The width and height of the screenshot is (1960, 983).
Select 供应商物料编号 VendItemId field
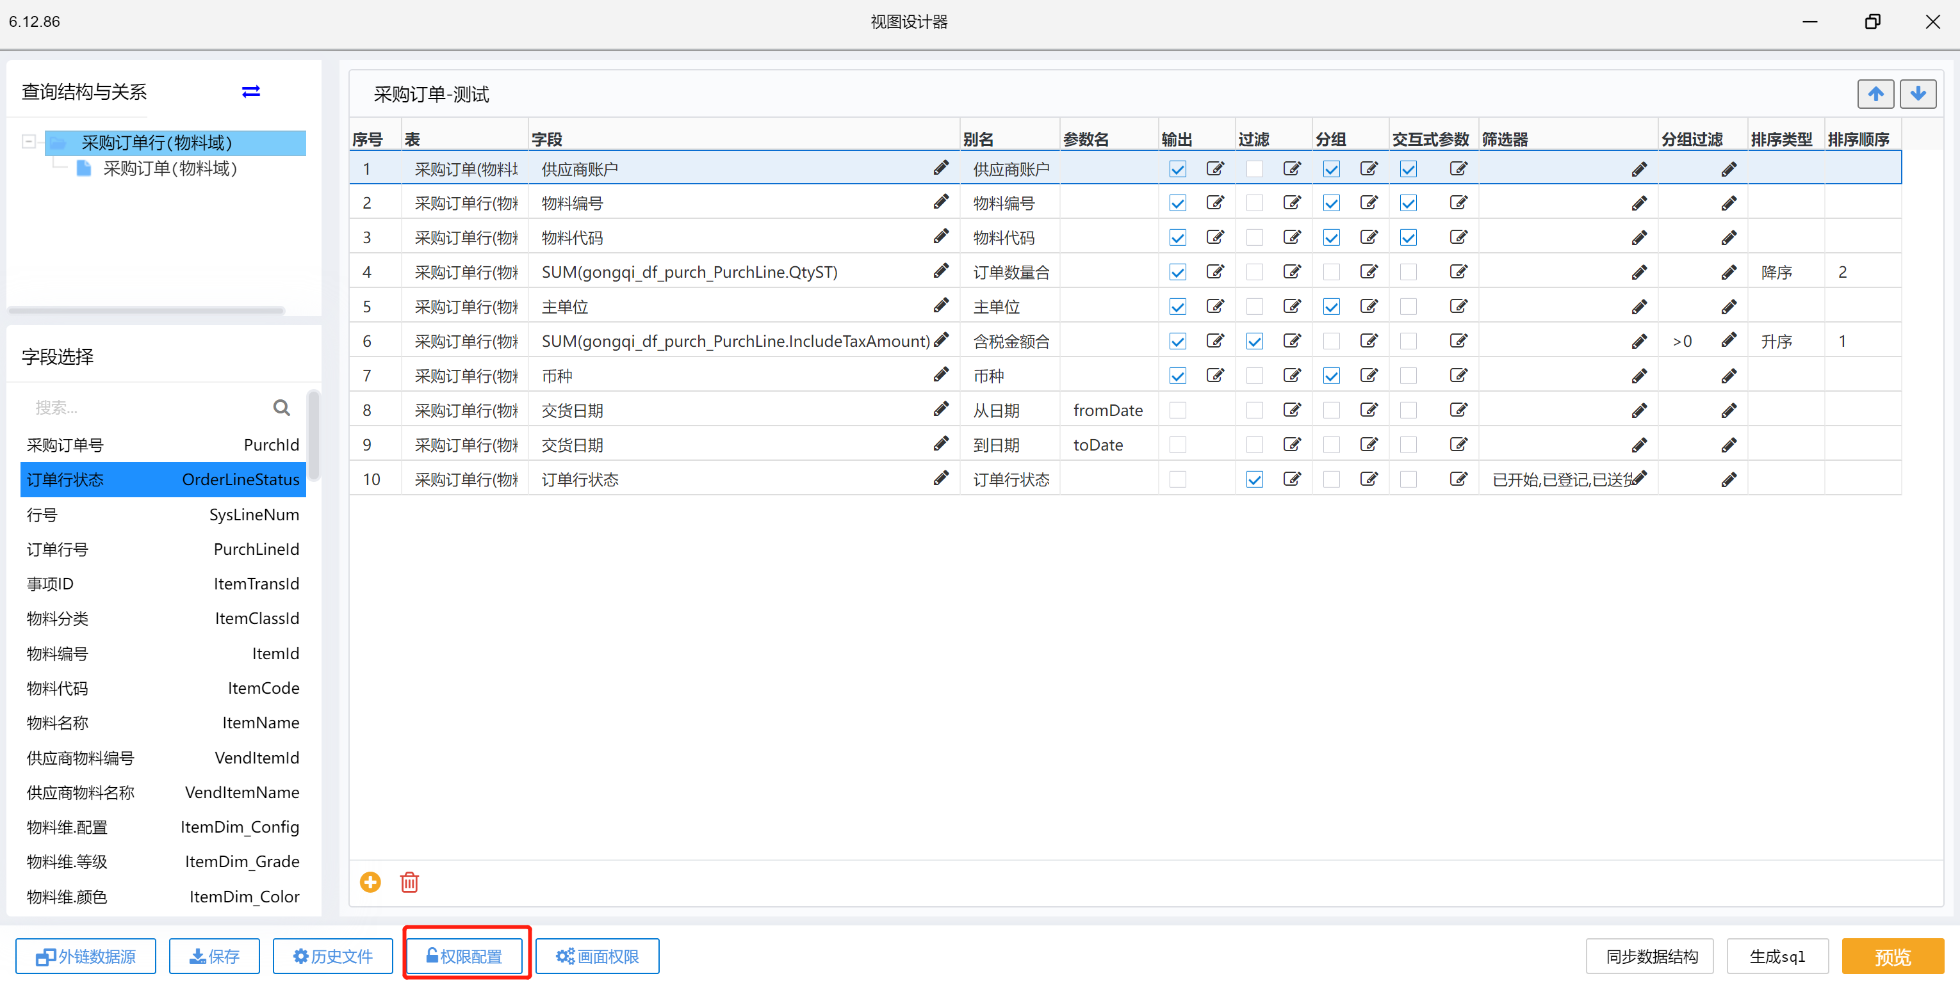pos(163,757)
